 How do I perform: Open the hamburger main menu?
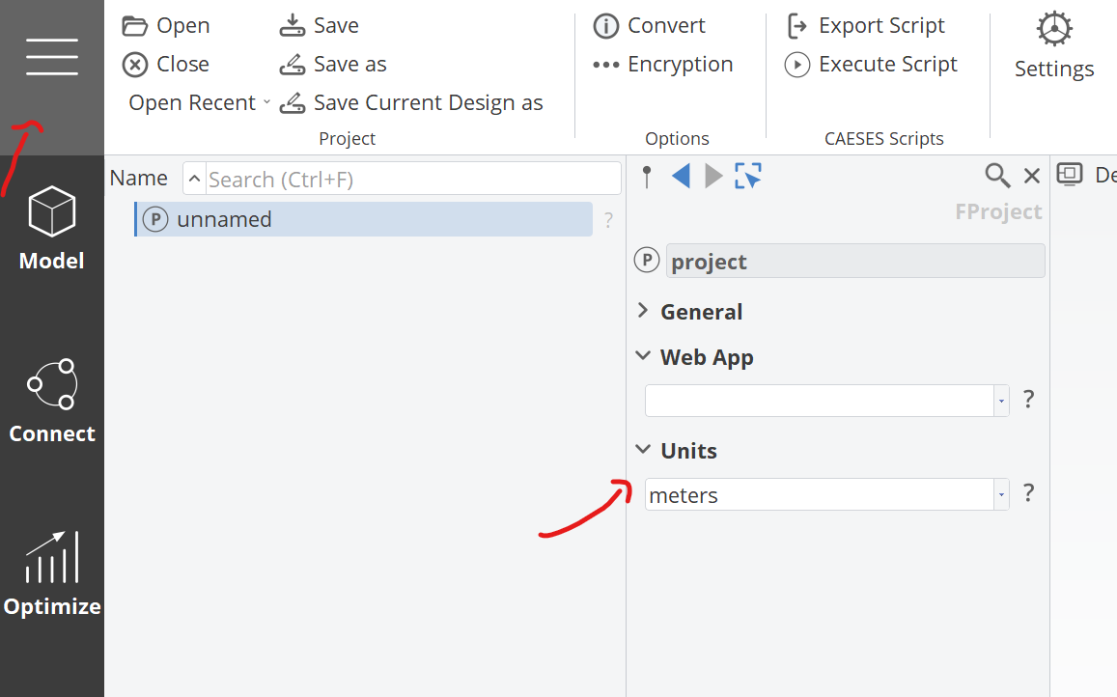click(x=52, y=57)
